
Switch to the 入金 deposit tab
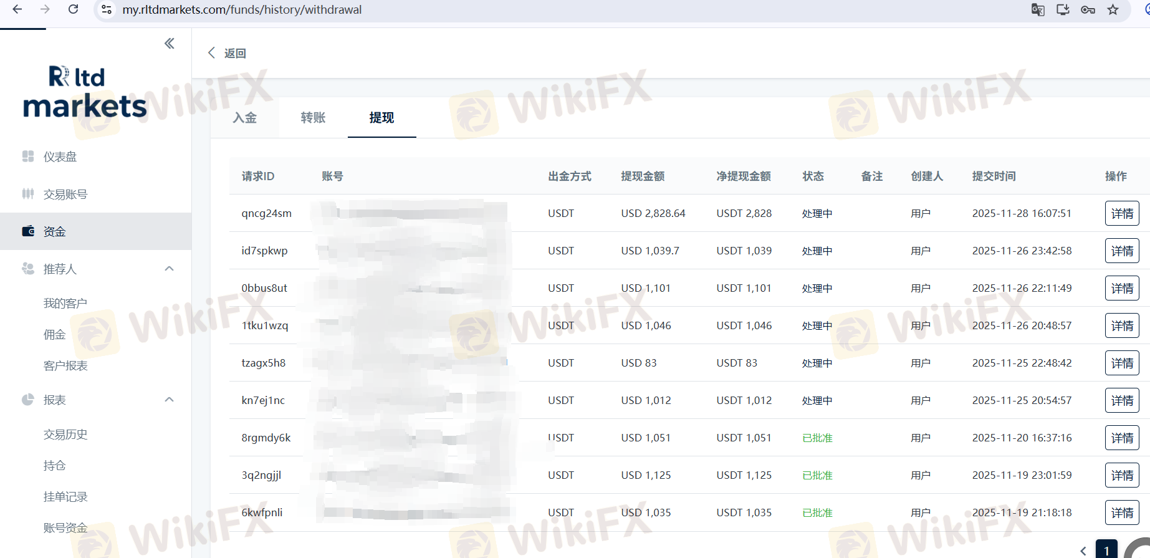coord(244,118)
